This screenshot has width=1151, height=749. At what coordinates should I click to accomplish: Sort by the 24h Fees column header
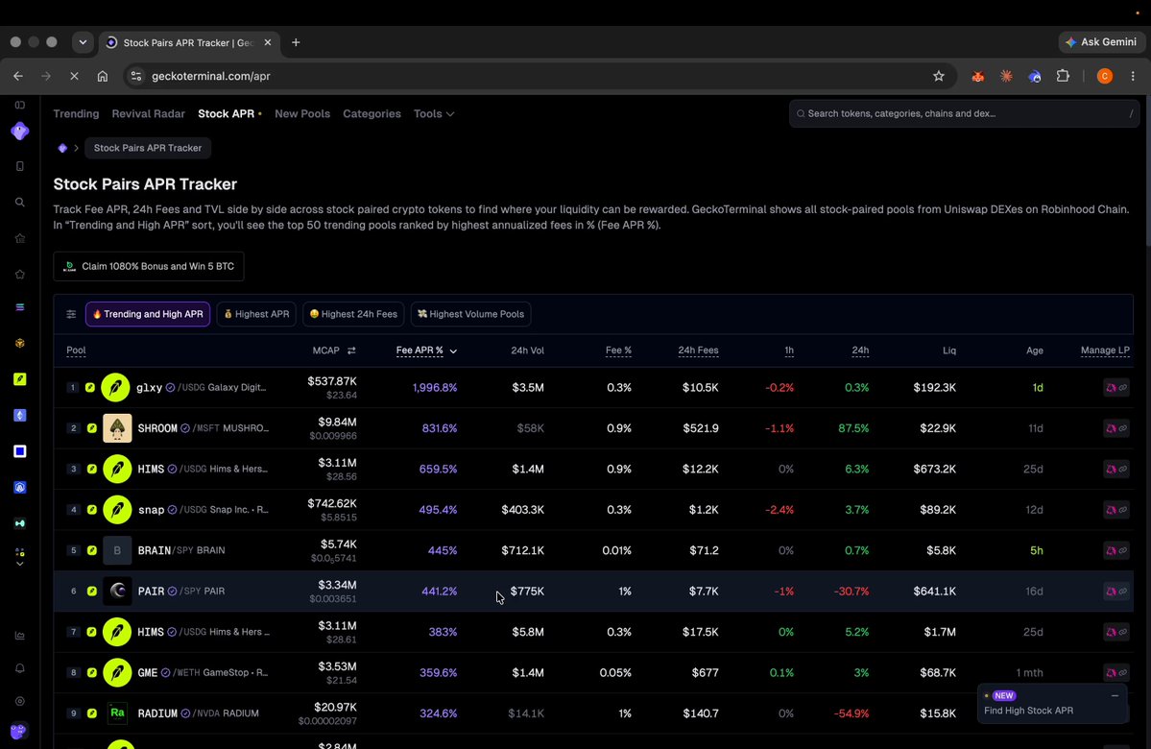(698, 351)
